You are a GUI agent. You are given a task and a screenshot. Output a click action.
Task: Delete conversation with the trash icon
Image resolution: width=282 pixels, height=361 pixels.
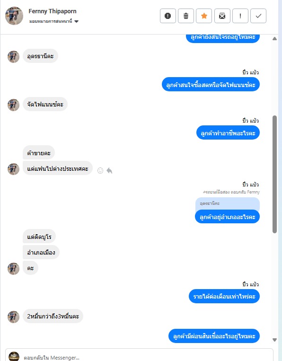[186, 16]
